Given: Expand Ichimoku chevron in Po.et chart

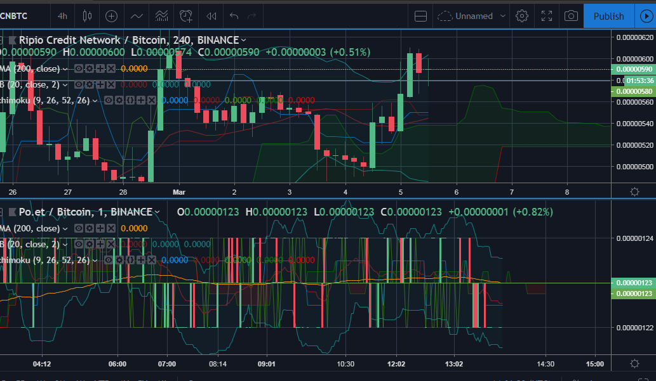Looking at the screenshot, I should [95, 261].
